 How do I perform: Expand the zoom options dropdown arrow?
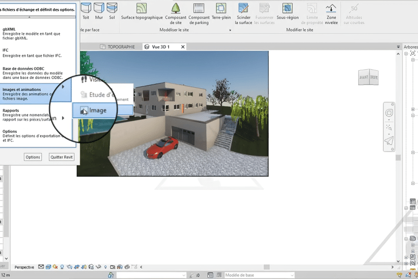click(389, 134)
